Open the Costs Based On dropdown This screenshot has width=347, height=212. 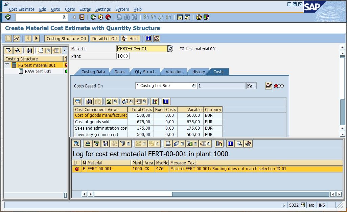[x=194, y=86]
